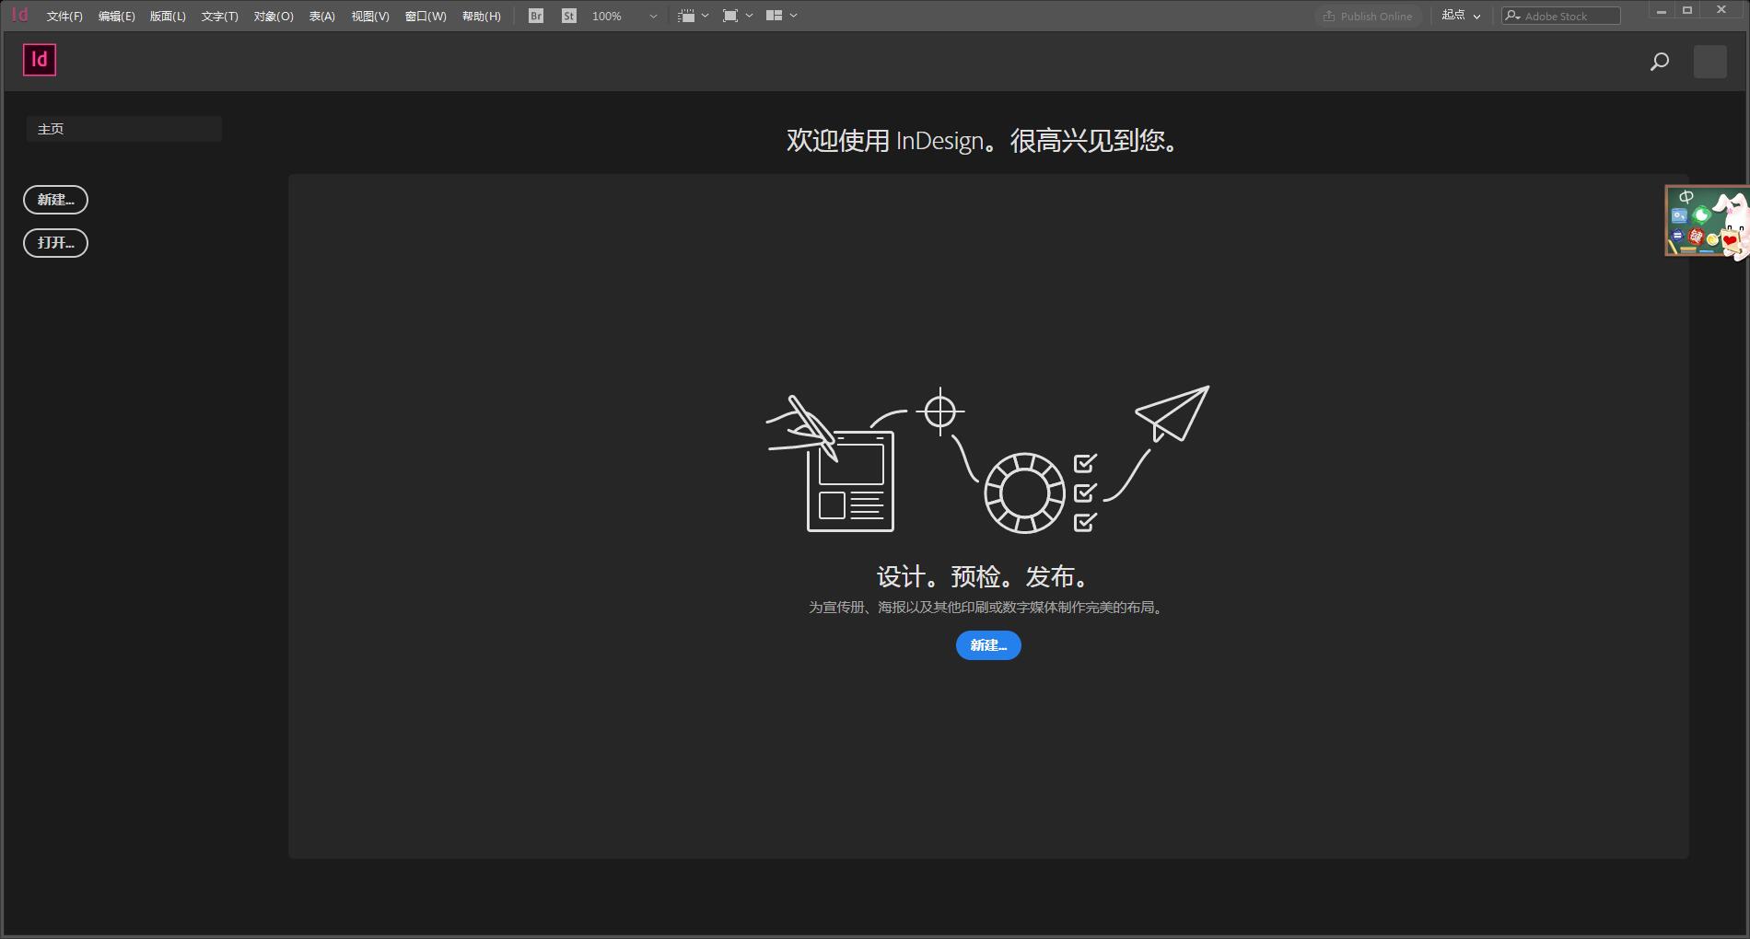This screenshot has width=1750, height=939.
Task: Click the Adobe Stock search field
Action: (x=1566, y=15)
